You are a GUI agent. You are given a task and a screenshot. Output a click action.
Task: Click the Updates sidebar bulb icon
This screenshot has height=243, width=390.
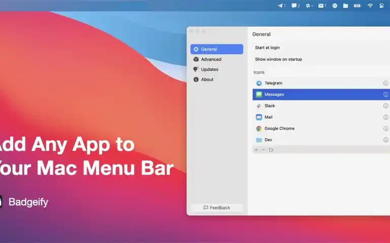pyautogui.click(x=196, y=69)
